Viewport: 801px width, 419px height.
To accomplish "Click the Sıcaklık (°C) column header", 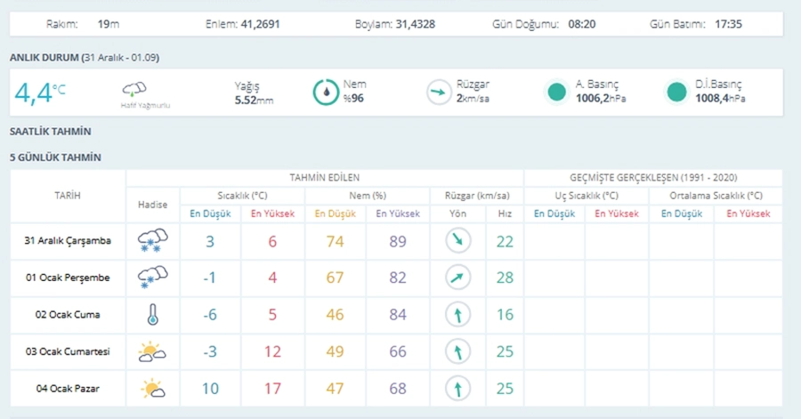I will pyautogui.click(x=242, y=195).
